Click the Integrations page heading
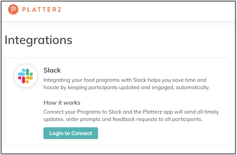 (38, 40)
